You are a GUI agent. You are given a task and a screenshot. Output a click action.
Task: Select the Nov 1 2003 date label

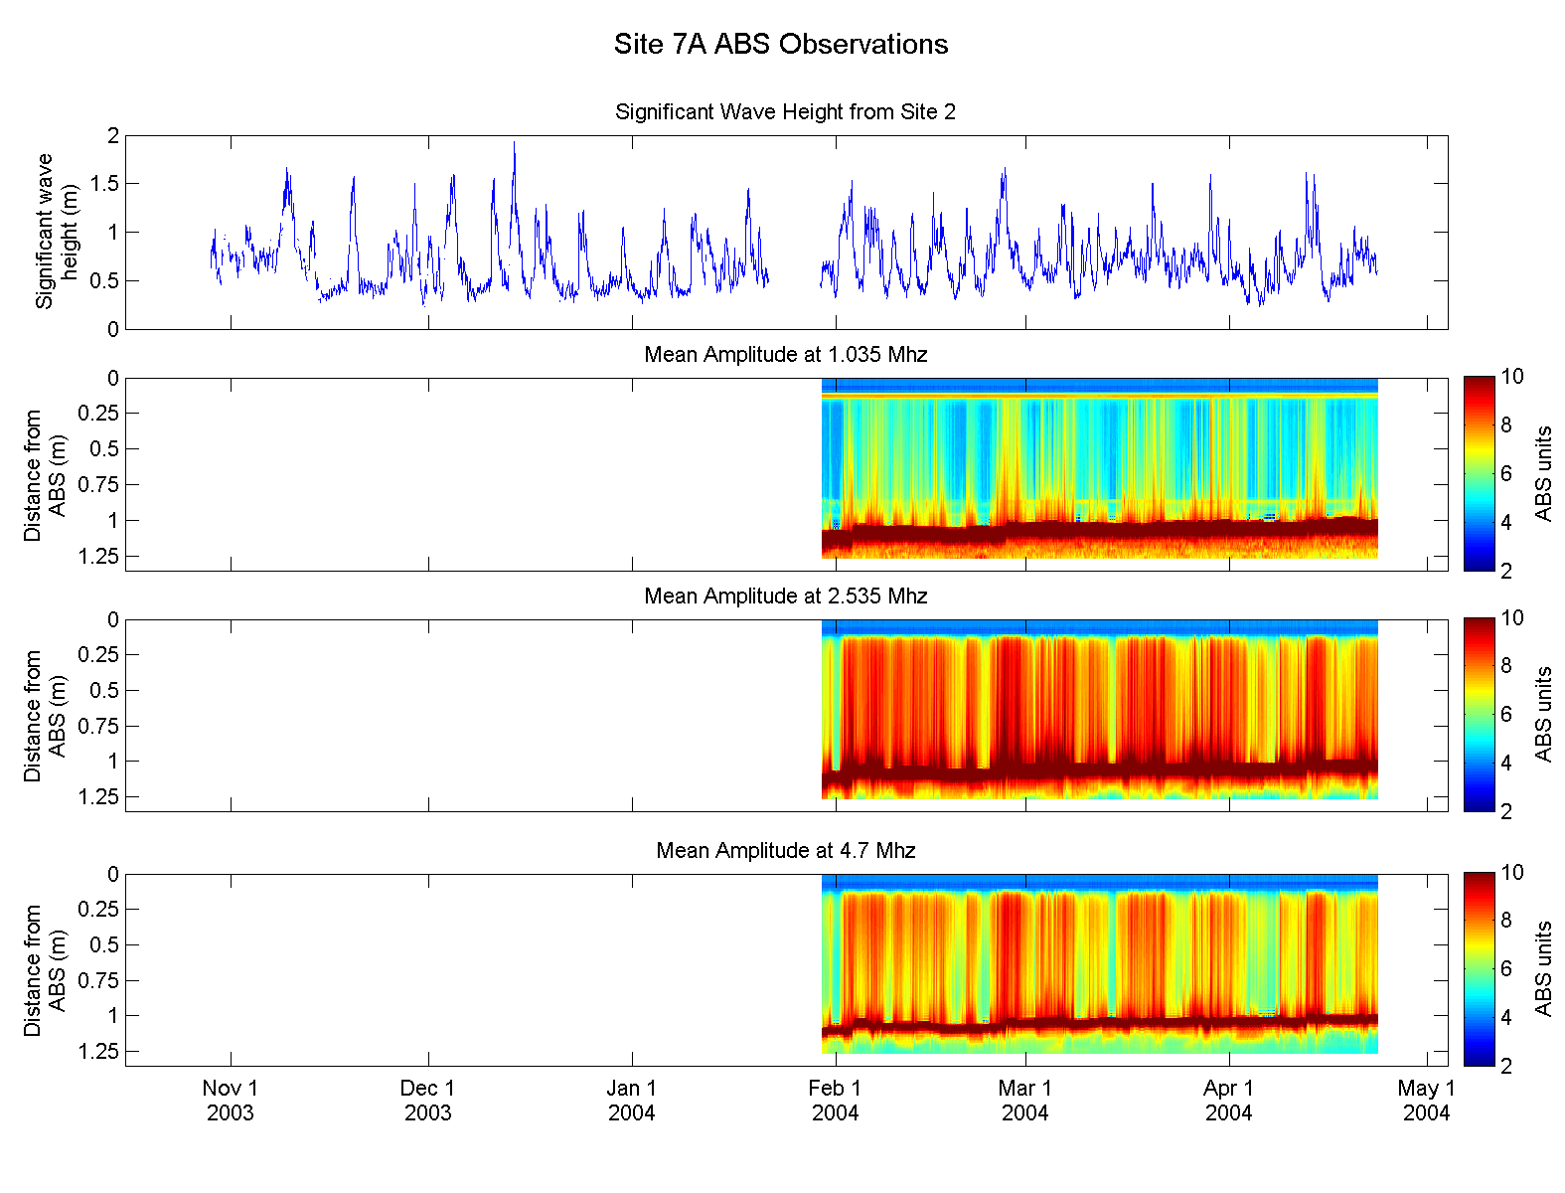click(x=231, y=1101)
